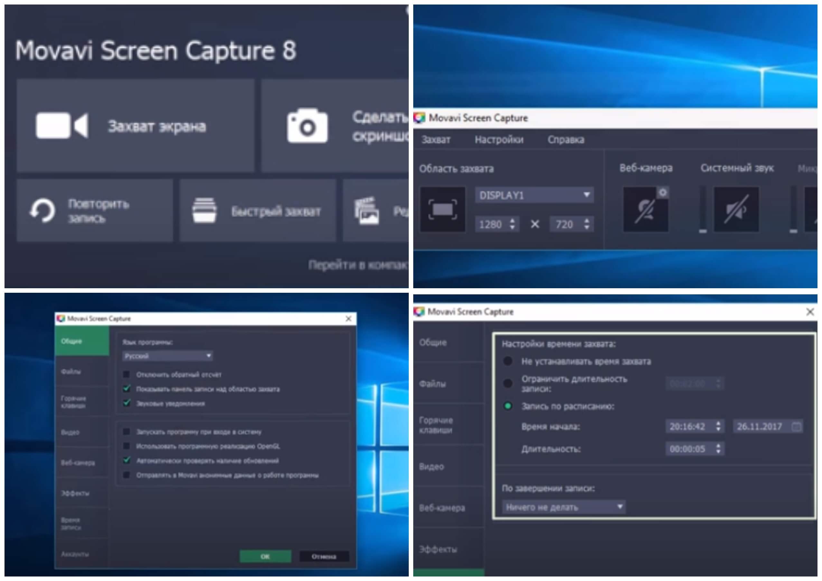Click the green OK button
This screenshot has width=822, height=581.
pos(265,556)
